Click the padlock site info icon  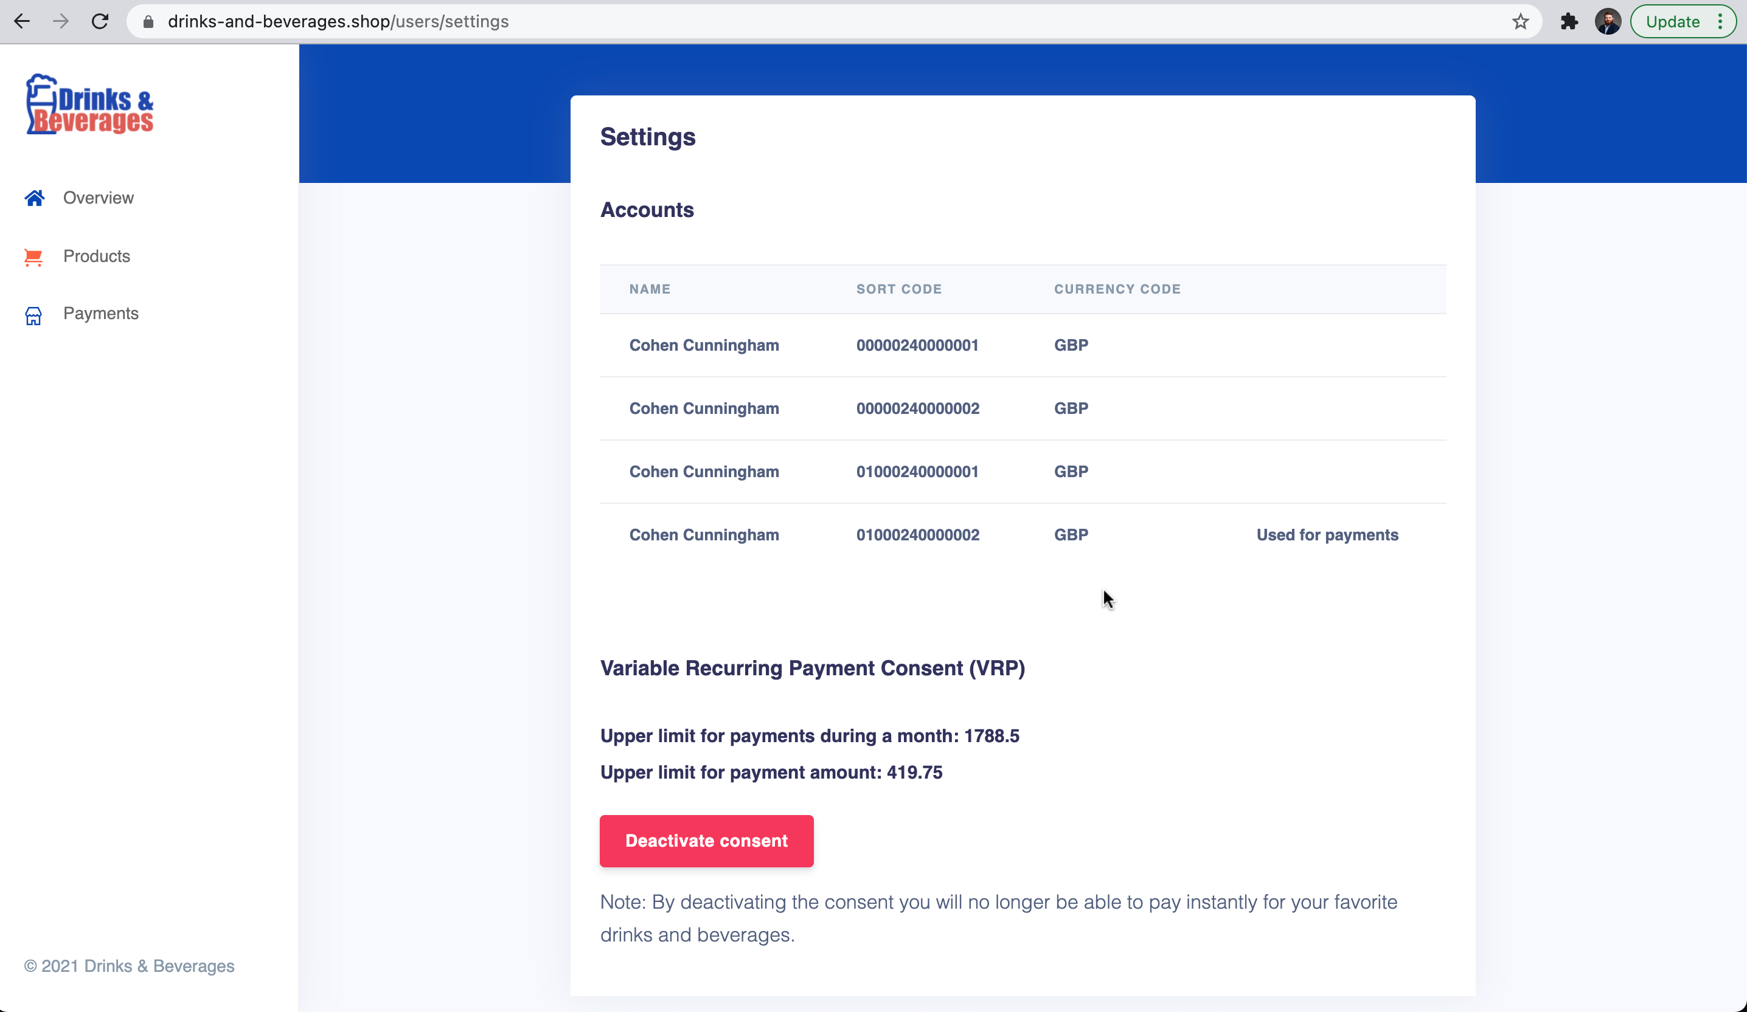(148, 21)
